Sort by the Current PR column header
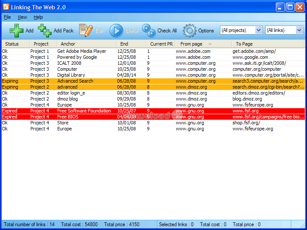Image resolution: width=307 pixels, height=230 pixels. tap(161, 44)
